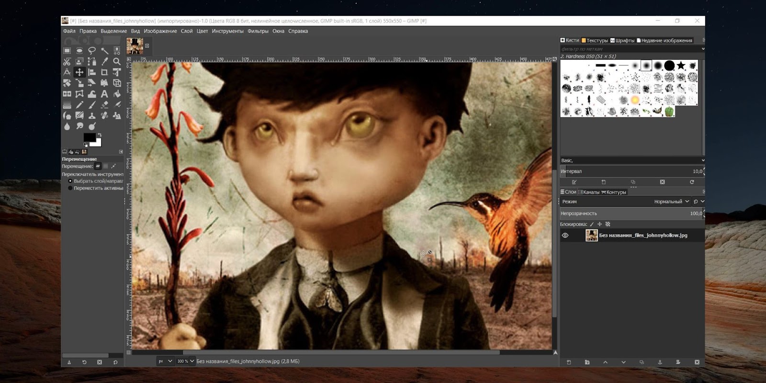The image size is (766, 383).
Task: Reset colors to default black and white
Action: click(x=86, y=145)
